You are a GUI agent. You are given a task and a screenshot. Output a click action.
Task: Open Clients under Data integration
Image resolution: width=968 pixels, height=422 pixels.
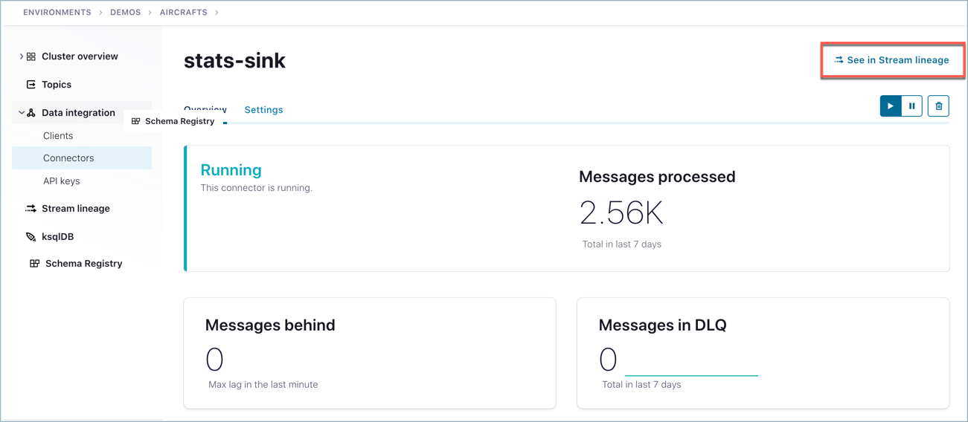pos(58,136)
